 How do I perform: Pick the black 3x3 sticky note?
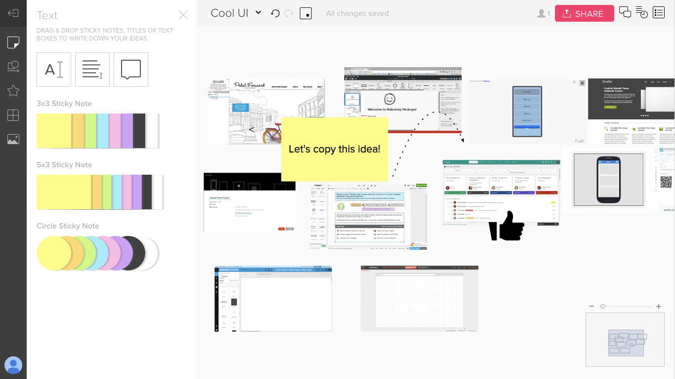140,131
